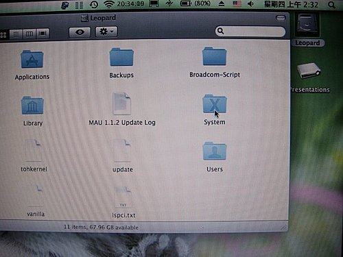
Task: Click the activity meter bars menu icon
Action: point(79,5)
